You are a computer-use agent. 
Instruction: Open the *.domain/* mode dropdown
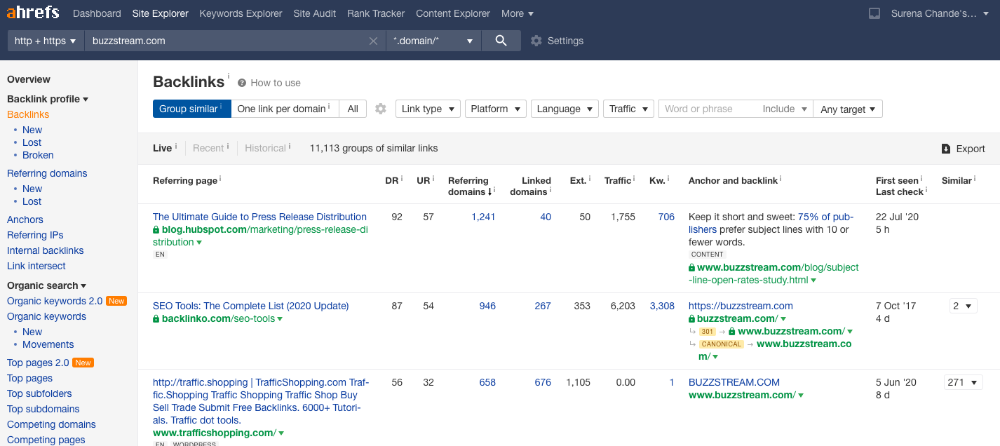pyautogui.click(x=433, y=41)
